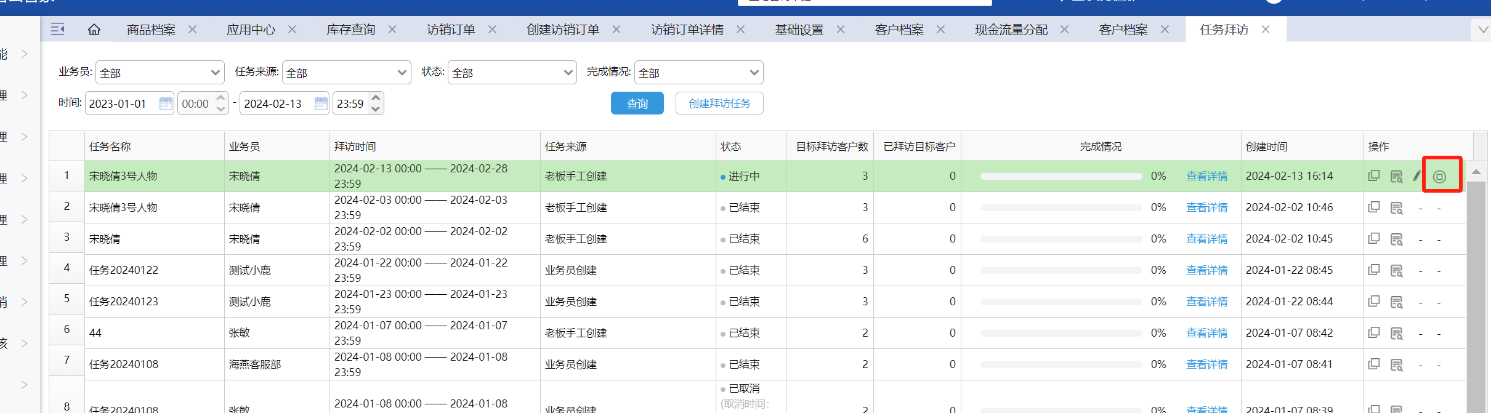Go to the home page icon
This screenshot has width=1491, height=413.
pos(94,30)
